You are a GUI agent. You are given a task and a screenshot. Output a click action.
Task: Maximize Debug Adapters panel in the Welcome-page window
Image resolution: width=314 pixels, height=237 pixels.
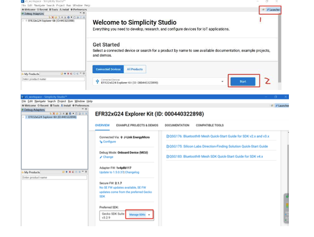point(84,13)
